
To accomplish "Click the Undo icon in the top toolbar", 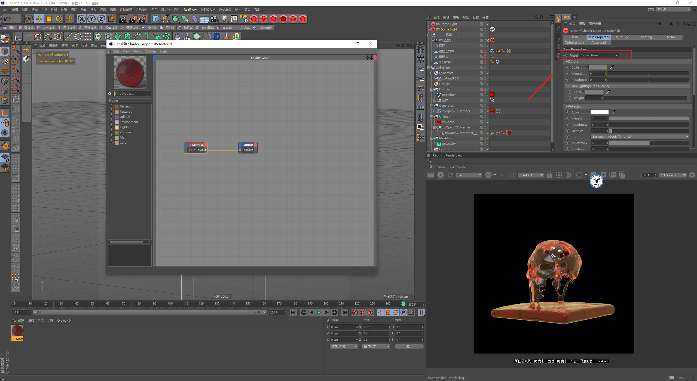I will [x=7, y=19].
